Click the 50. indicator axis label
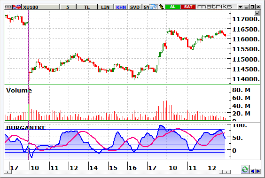Screen dimensions: 265x178 [237, 138]
